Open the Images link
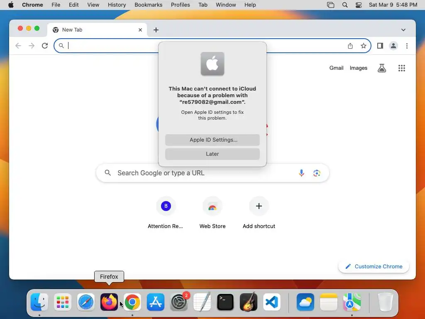425x319 pixels. tap(358, 68)
